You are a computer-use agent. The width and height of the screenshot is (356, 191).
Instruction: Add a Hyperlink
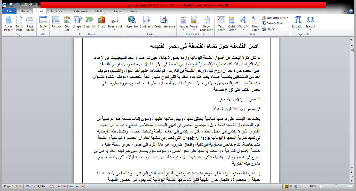[x=132, y=22]
